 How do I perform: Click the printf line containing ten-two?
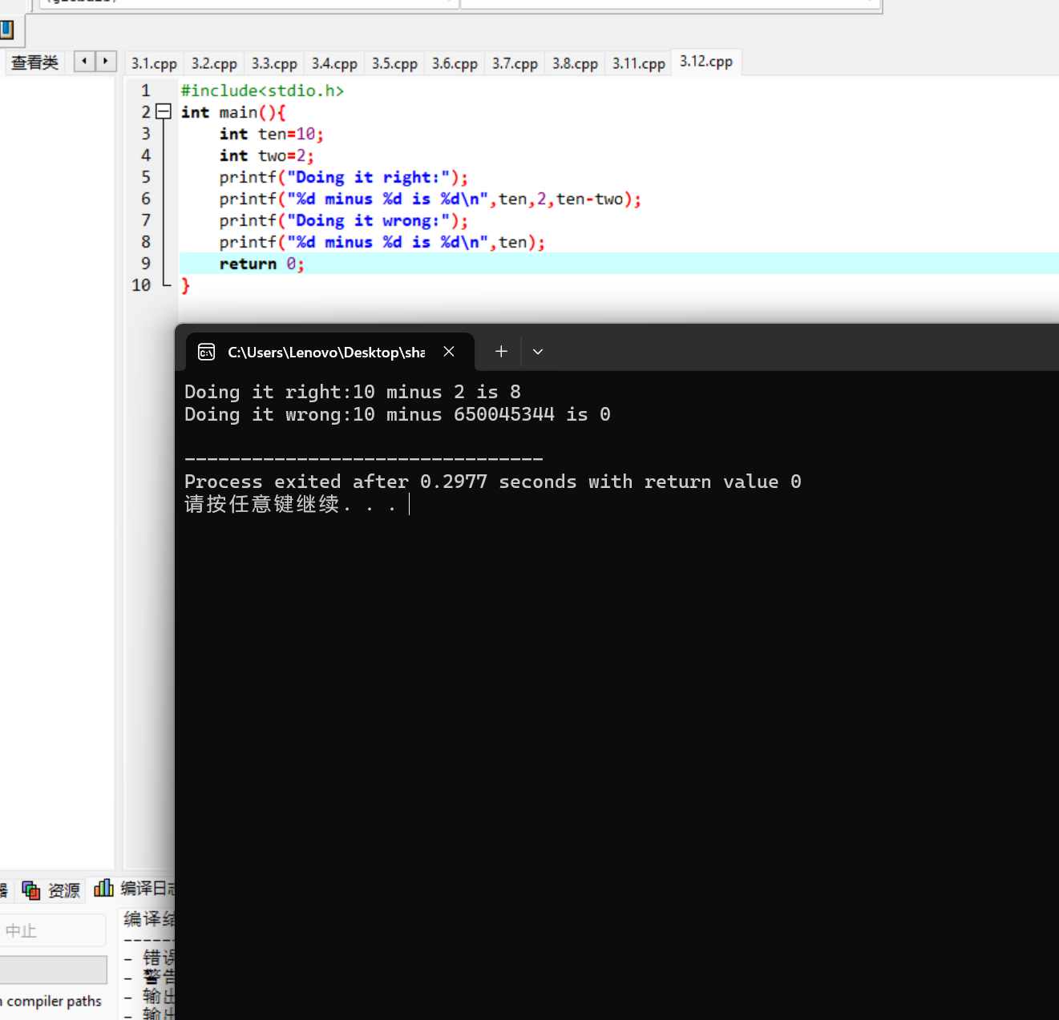click(430, 199)
